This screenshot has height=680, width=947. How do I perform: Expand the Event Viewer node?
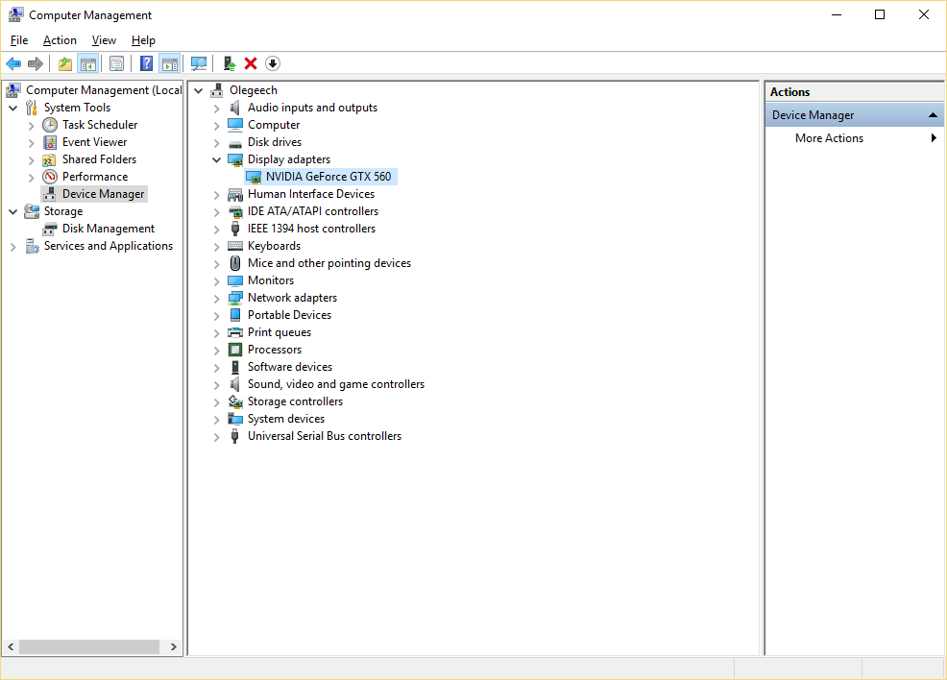(32, 143)
